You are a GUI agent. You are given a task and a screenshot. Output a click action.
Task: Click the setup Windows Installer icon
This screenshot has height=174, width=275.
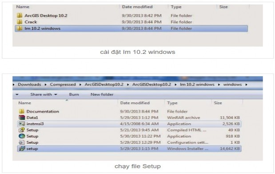(x=22, y=149)
